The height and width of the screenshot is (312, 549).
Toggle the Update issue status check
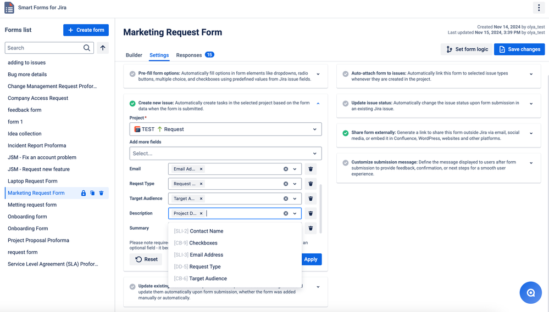(x=346, y=104)
